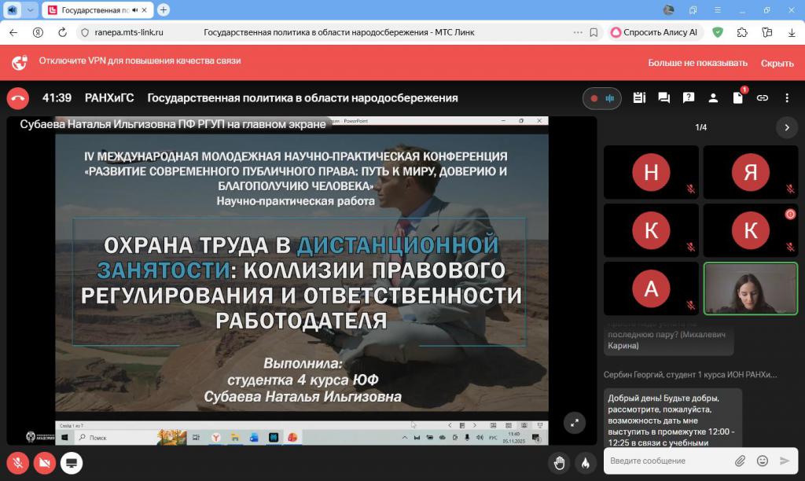Type in the "Введите сообщение" message field
Image resolution: width=805 pixels, height=481 pixels.
[668, 461]
